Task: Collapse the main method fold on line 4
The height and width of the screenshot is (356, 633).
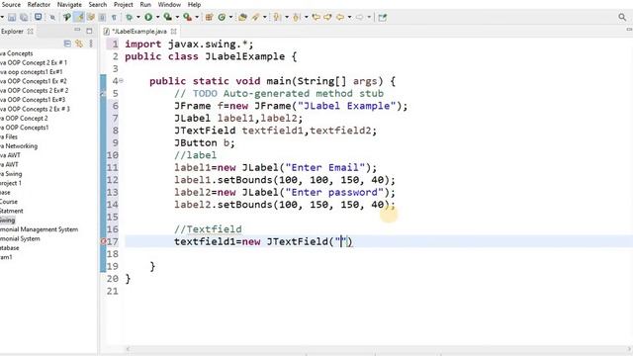Action: tap(121, 81)
